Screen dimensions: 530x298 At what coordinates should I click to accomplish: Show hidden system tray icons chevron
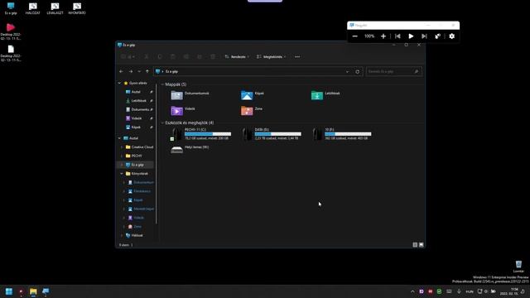(412, 291)
